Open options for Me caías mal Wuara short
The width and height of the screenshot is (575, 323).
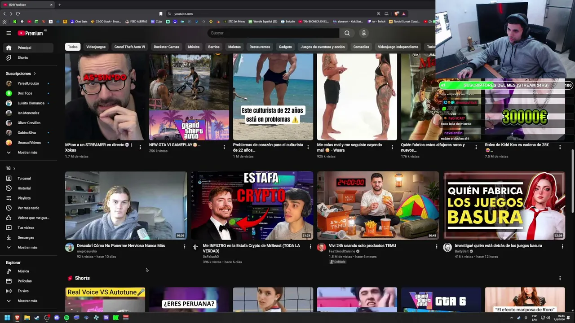[x=392, y=147]
